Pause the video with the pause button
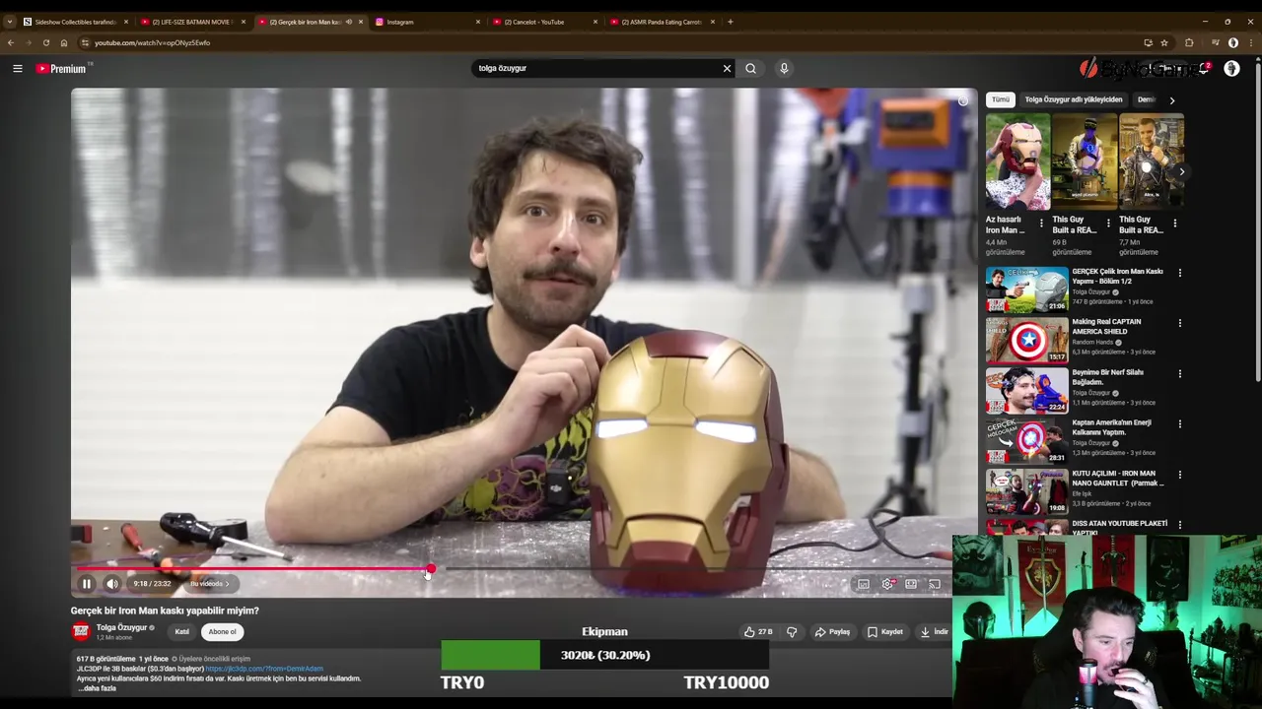1262x709 pixels. click(87, 584)
